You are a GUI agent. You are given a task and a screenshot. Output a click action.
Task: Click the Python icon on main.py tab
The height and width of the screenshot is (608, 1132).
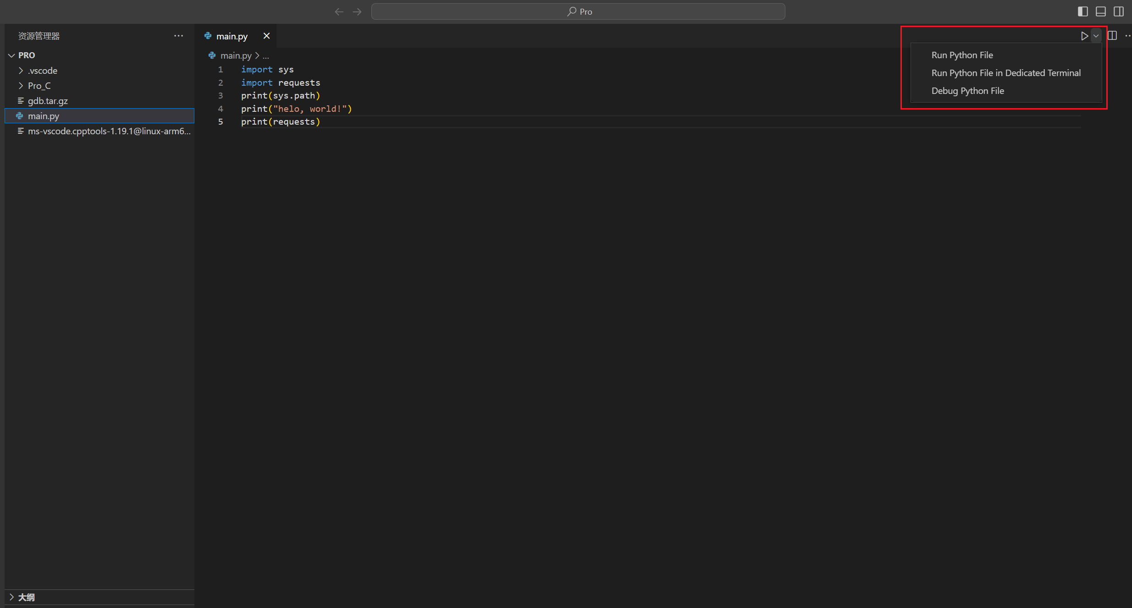(208, 36)
